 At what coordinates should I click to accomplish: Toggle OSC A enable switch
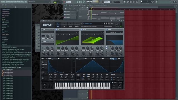[56, 30]
